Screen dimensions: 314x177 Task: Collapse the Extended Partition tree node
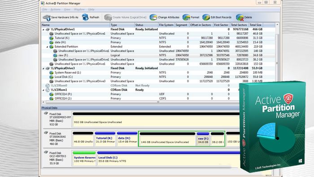47,47
